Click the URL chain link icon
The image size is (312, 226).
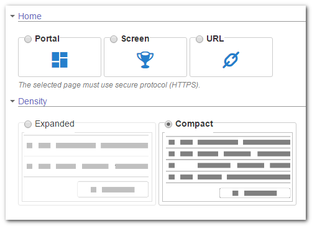(231, 60)
